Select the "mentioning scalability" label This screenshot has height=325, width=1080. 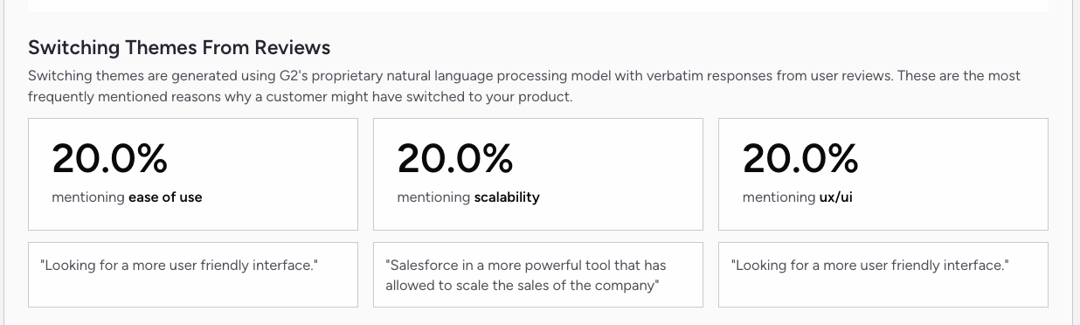point(468,197)
